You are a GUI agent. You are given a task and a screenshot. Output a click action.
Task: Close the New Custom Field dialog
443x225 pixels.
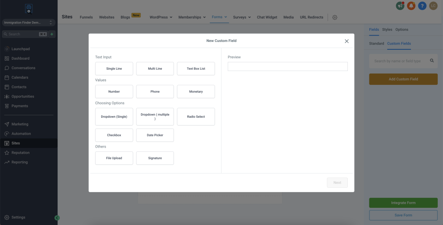tap(347, 41)
